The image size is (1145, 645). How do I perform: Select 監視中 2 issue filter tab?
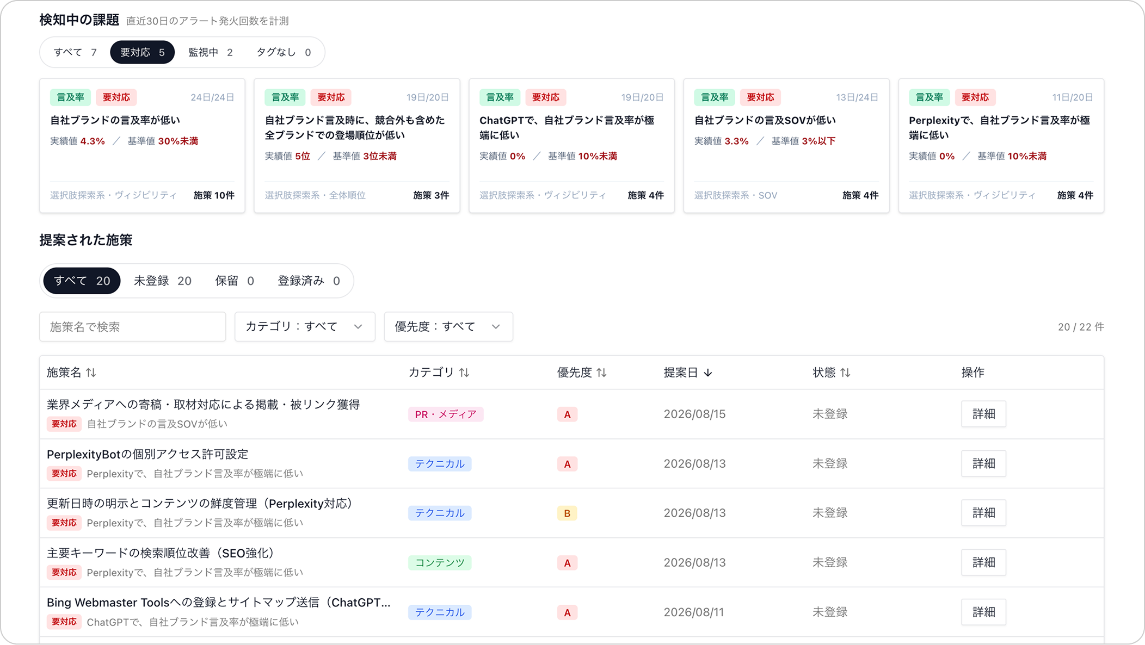click(x=211, y=52)
